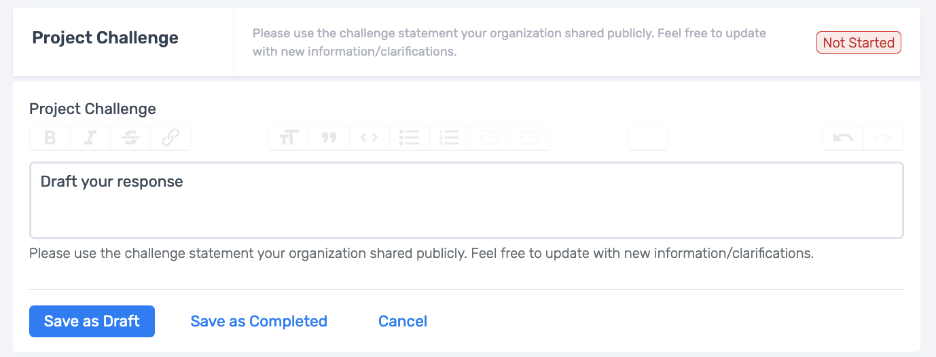Select the Project Challenge section header
Image resolution: width=936 pixels, height=357 pixels.
[105, 37]
